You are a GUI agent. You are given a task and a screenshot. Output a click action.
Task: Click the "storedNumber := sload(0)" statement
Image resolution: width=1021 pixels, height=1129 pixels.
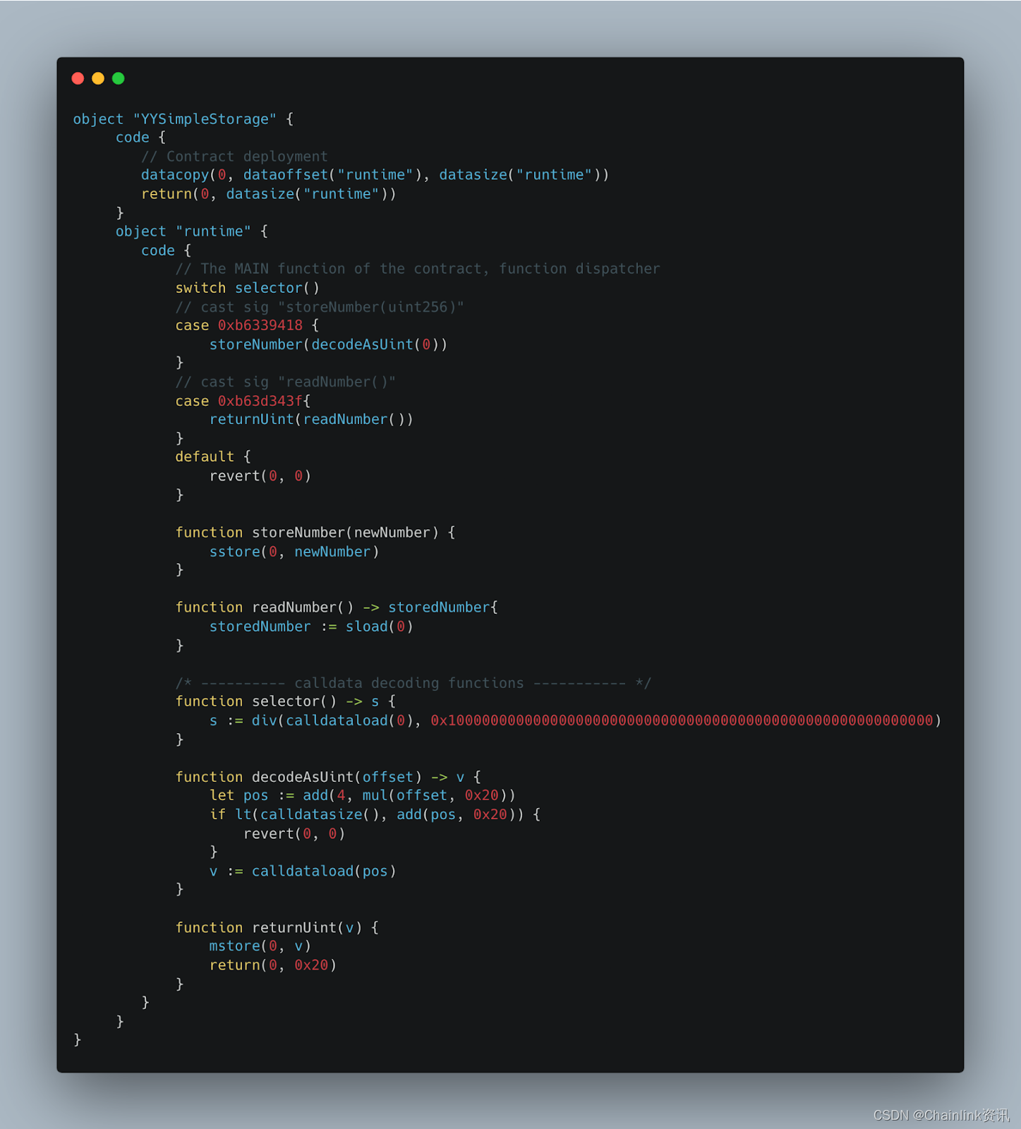(311, 627)
